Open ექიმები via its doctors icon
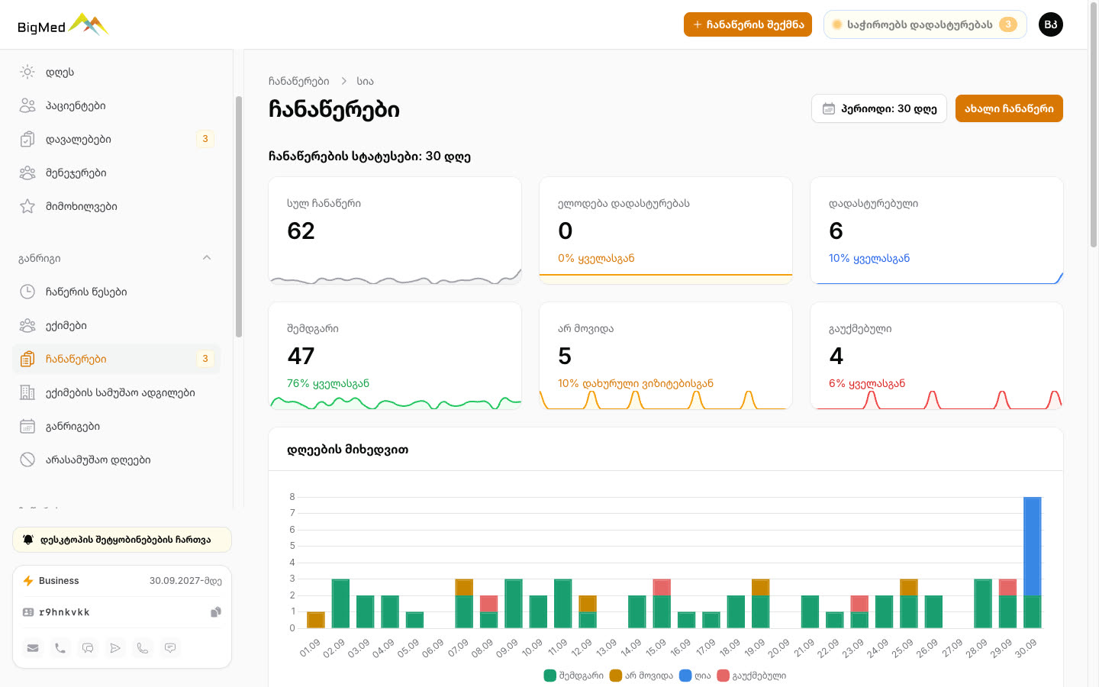The height and width of the screenshot is (687, 1099). (27, 325)
